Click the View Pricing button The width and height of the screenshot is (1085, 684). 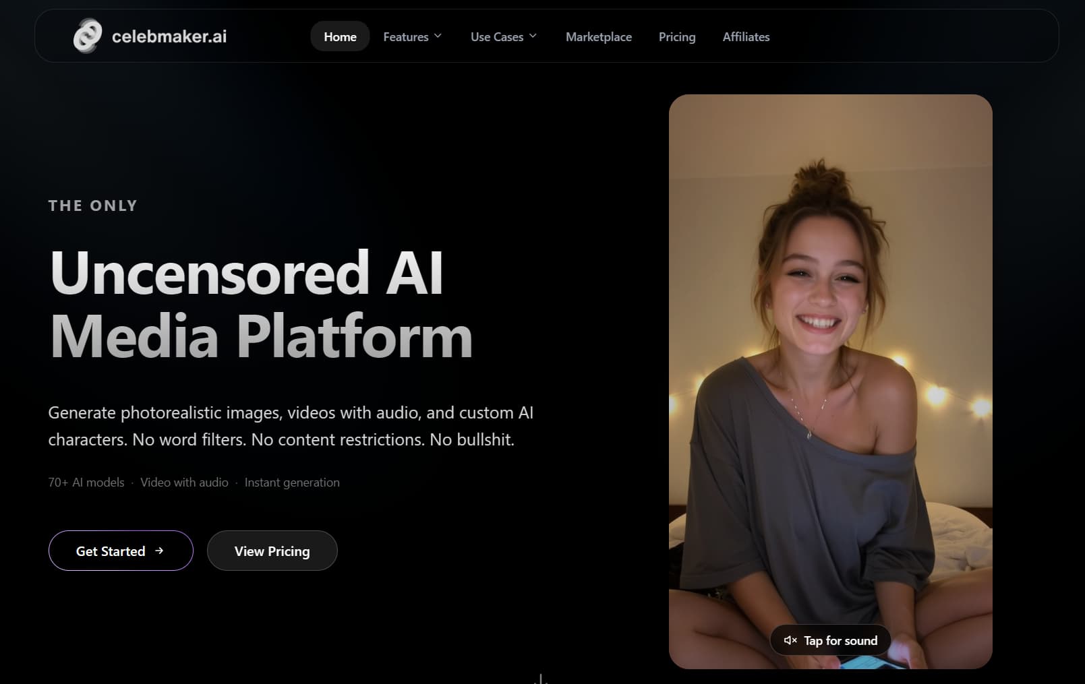point(272,551)
